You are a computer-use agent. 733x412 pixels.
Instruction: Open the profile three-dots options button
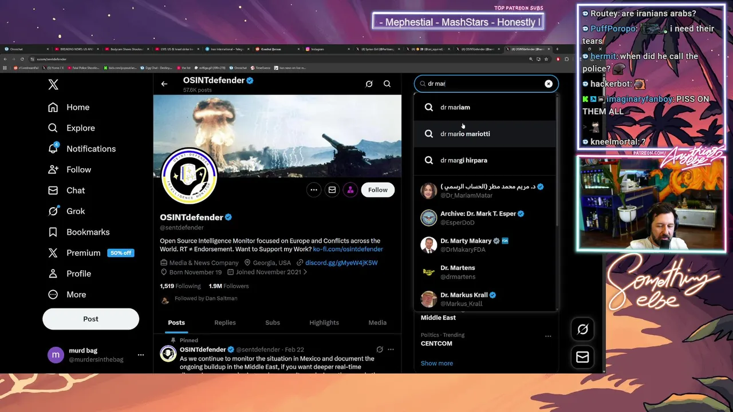314,190
